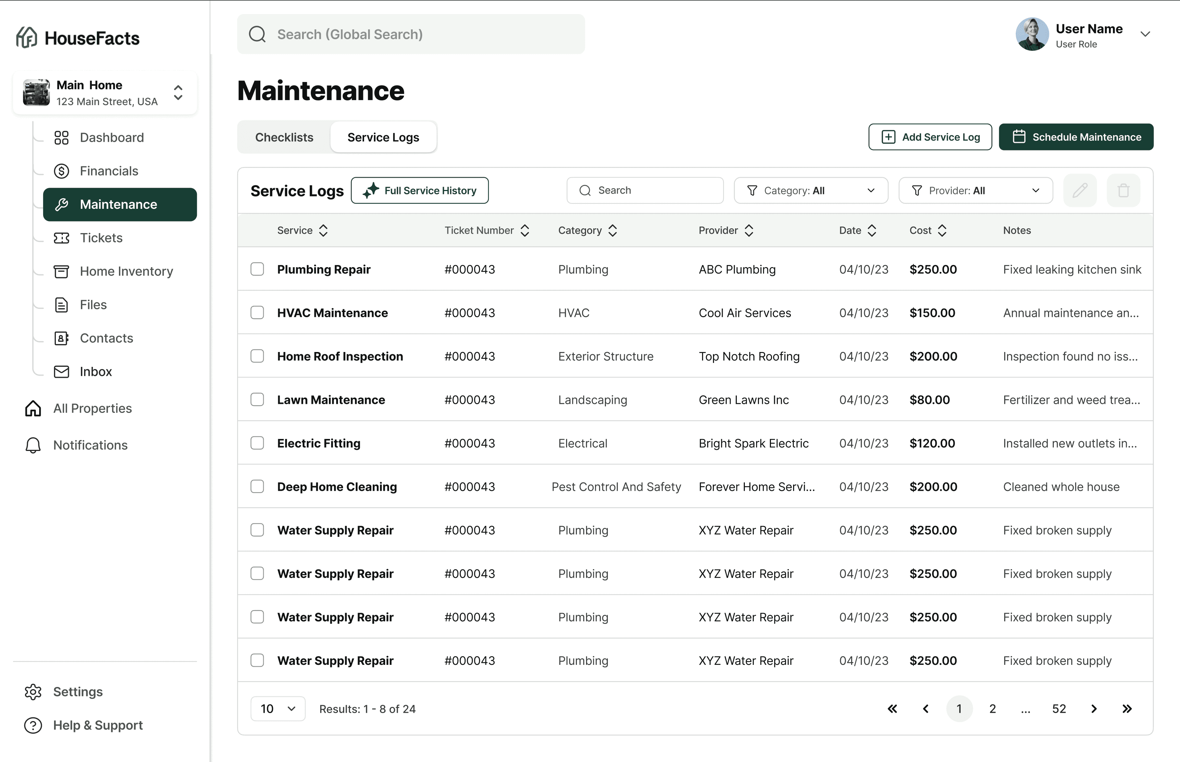The image size is (1180, 762).
Task: Switch to the Checklists tab
Action: tap(284, 137)
